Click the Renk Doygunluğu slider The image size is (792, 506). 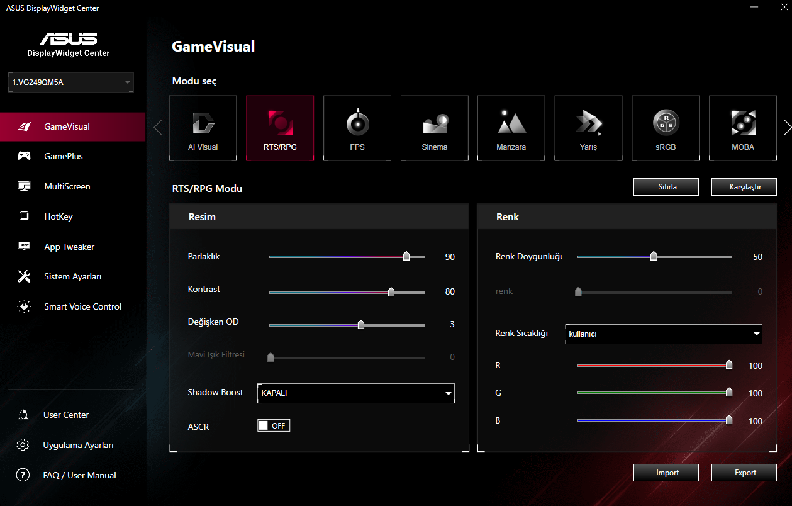tap(655, 256)
